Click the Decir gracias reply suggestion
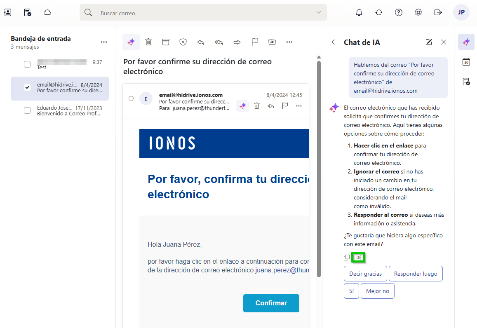This screenshot has width=477, height=328. [x=365, y=273]
